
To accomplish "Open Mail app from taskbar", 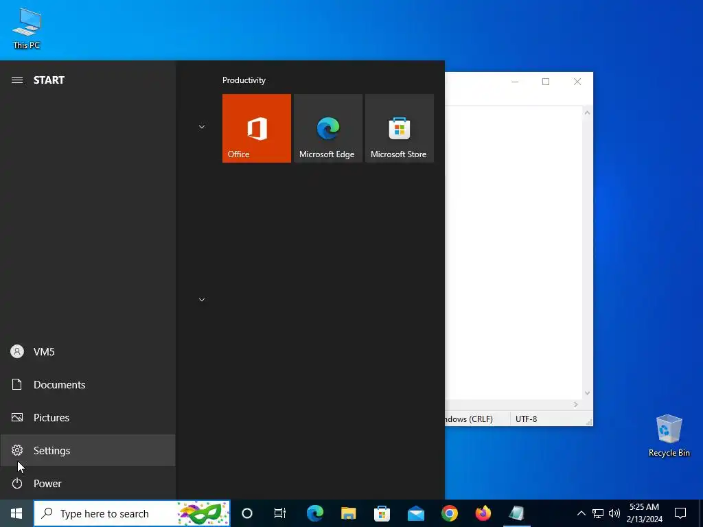I will point(415,513).
